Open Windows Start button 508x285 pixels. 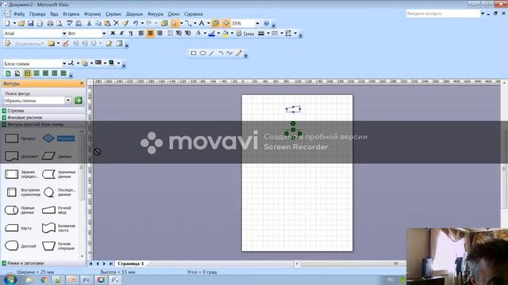pyautogui.click(x=10, y=279)
